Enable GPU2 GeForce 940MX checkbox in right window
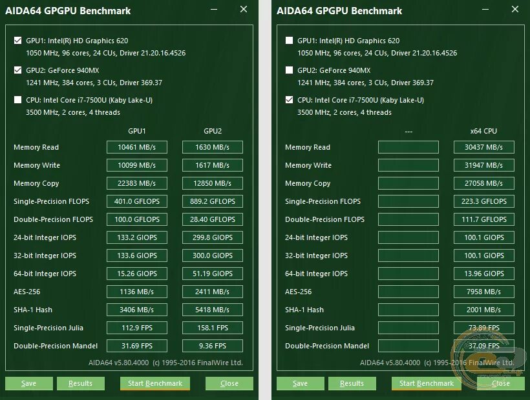 click(290, 70)
